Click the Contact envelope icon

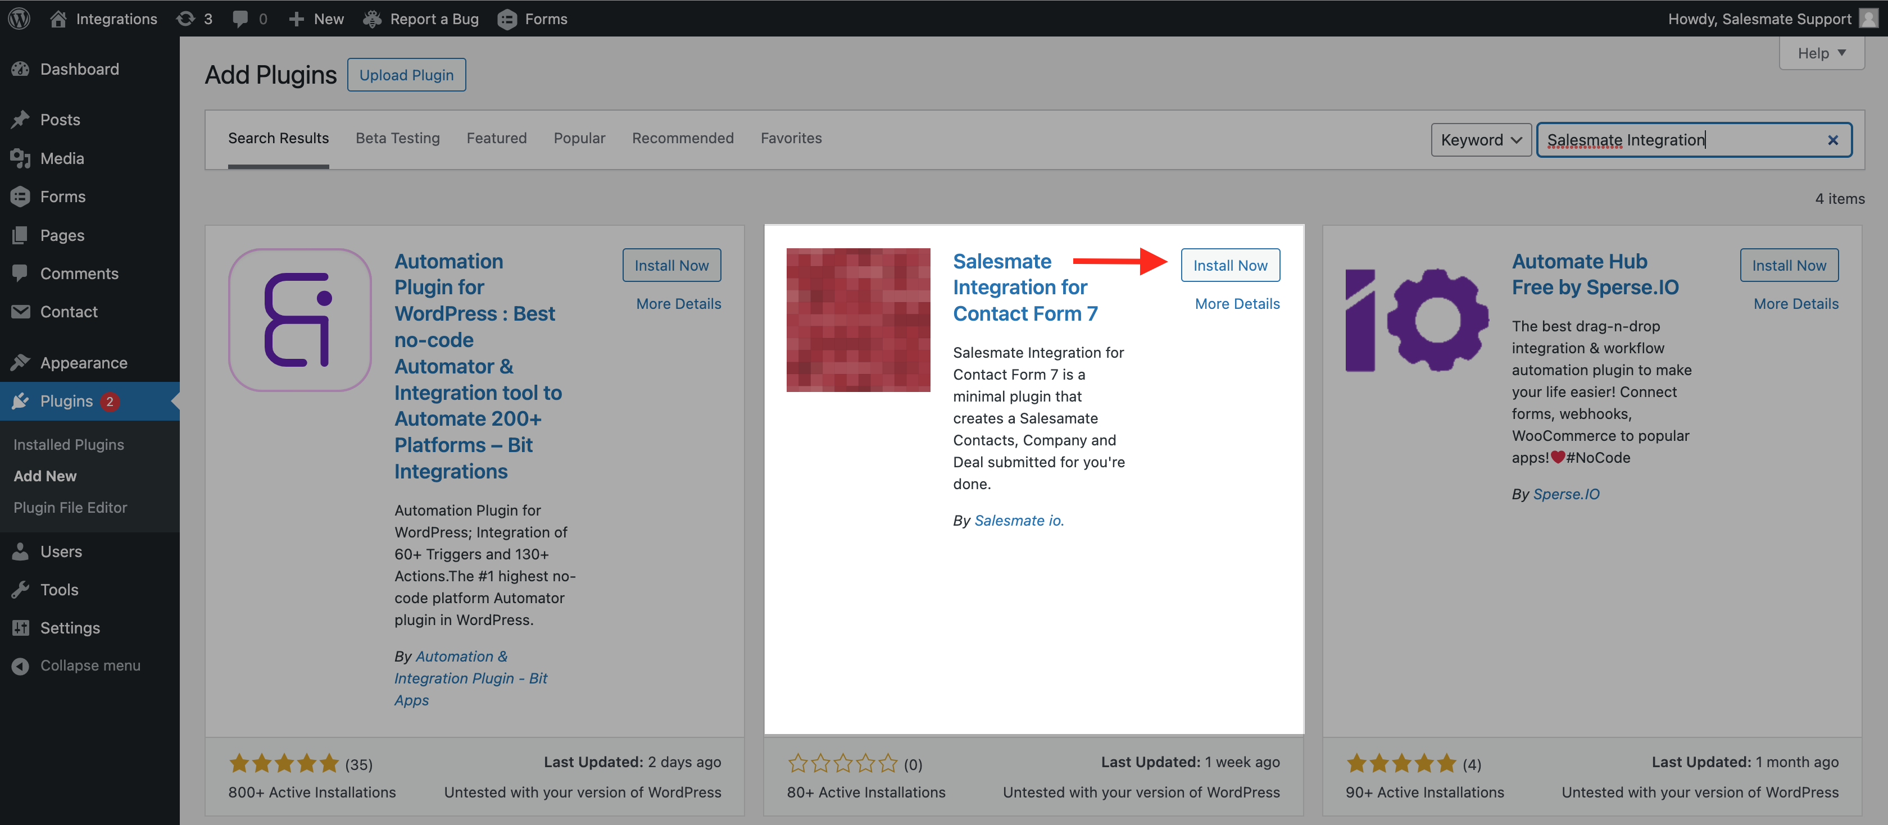pos(21,311)
